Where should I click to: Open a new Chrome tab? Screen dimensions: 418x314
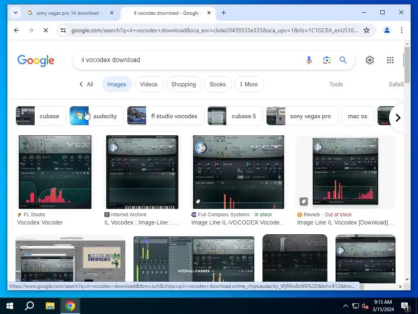(224, 13)
